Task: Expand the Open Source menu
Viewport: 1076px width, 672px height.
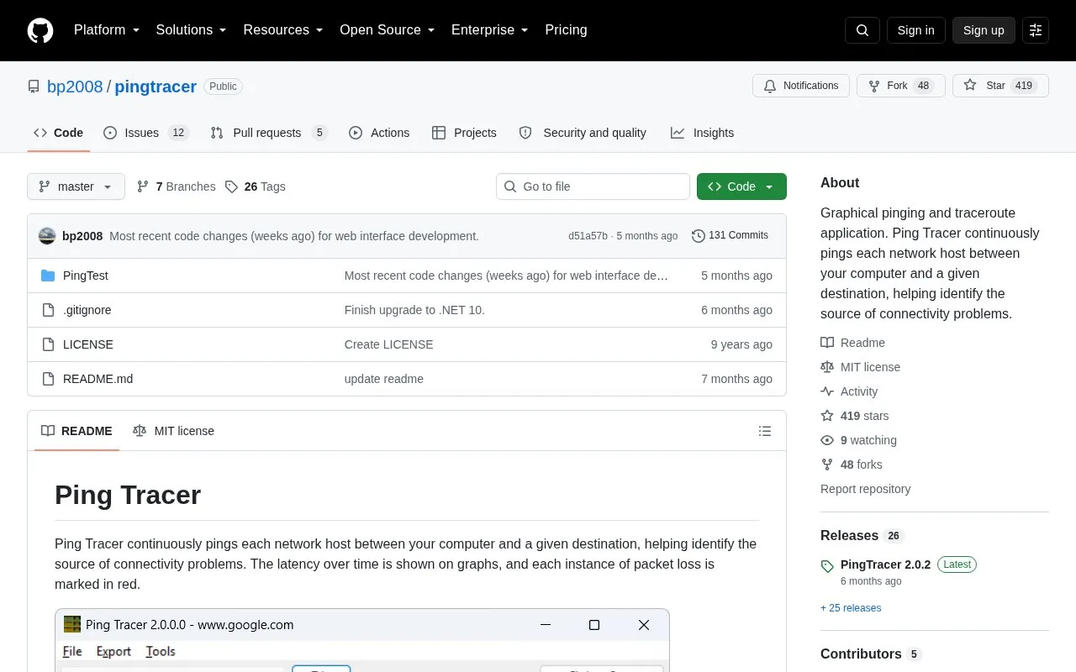Action: tap(388, 30)
